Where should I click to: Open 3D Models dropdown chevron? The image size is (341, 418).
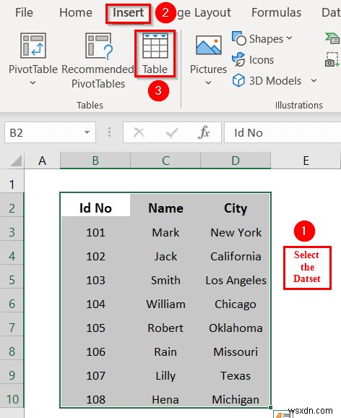pyautogui.click(x=314, y=80)
